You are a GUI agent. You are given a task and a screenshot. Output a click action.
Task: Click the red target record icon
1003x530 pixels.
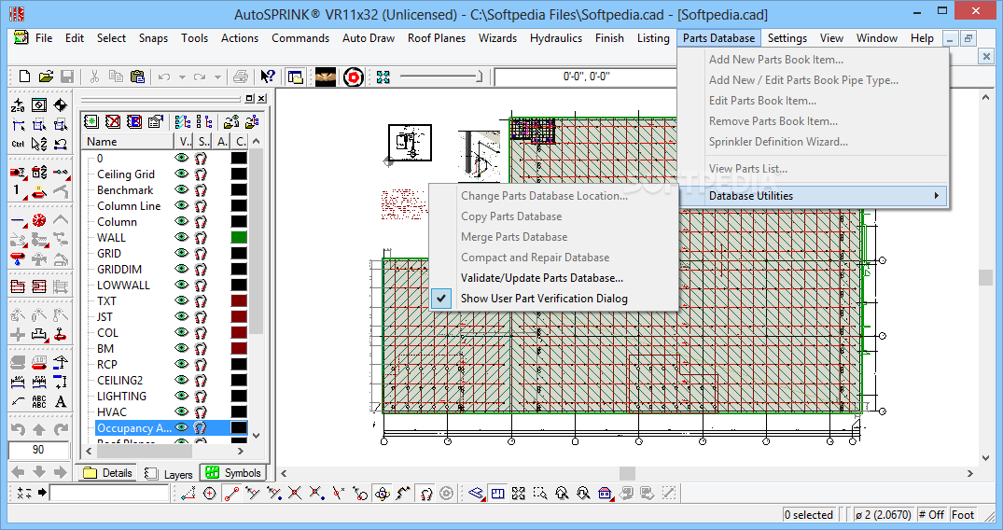click(353, 77)
